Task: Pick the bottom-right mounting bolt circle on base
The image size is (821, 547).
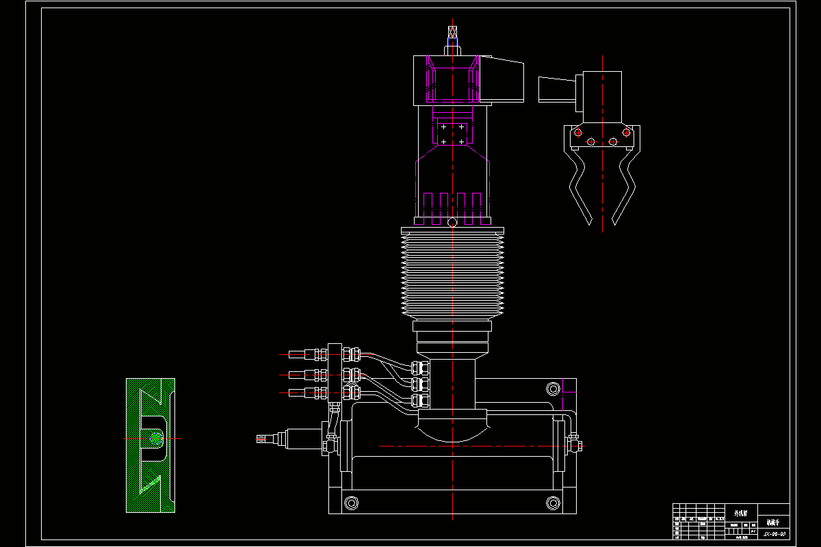Action: (553, 503)
